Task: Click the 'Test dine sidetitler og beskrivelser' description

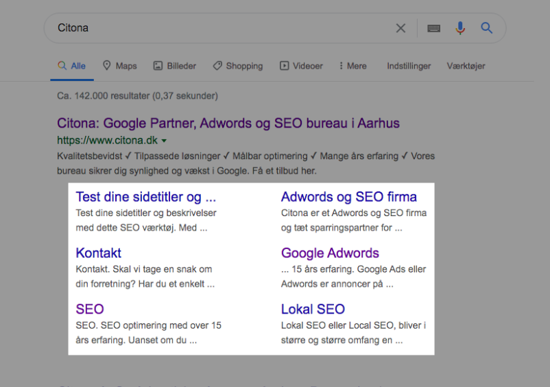Action: click(146, 220)
